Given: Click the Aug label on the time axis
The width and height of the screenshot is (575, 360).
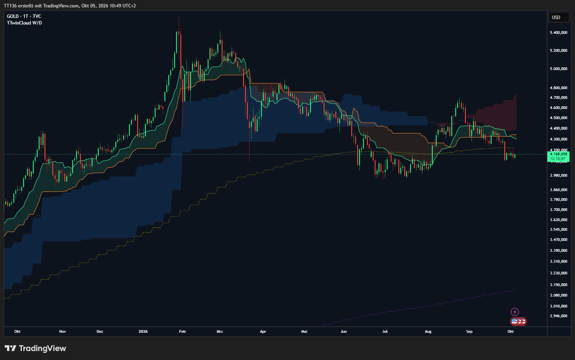Looking at the screenshot, I should (x=428, y=332).
